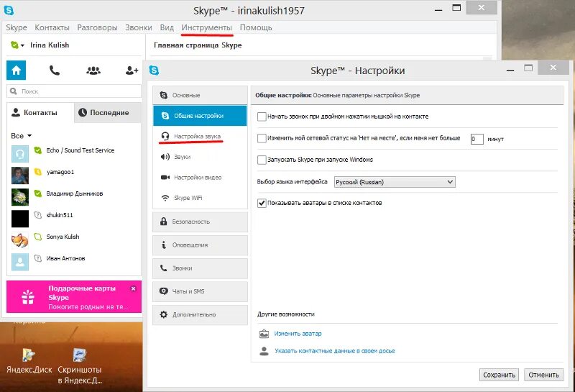This screenshot has height=392, width=575.
Task: Click the Указать контактные данные в своем досье link
Action: coord(335,351)
